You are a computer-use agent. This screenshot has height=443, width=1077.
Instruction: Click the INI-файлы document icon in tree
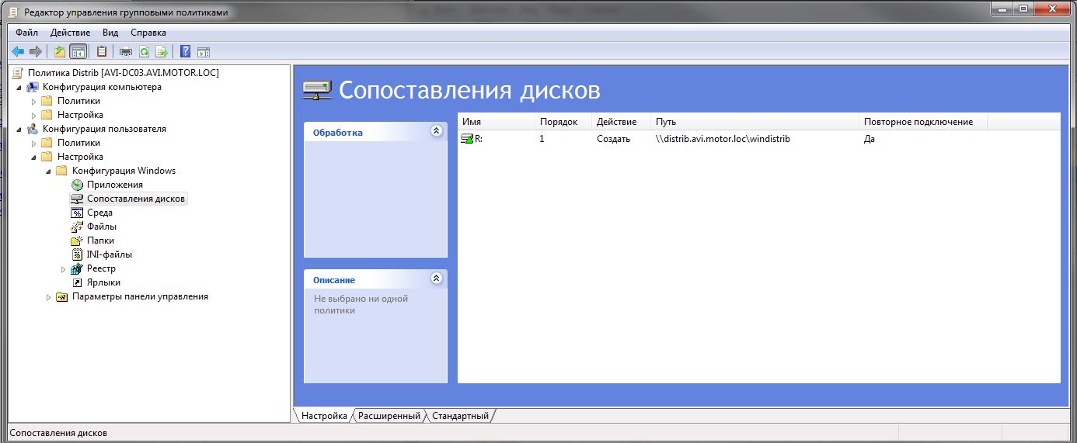point(77,254)
